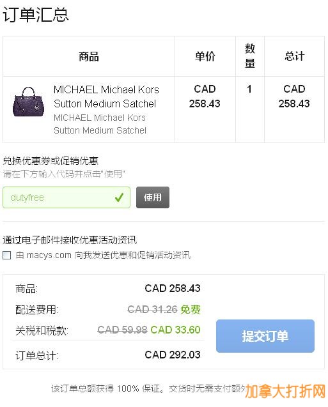Click the 加拿大打折网 watermark logo

coord(285,391)
